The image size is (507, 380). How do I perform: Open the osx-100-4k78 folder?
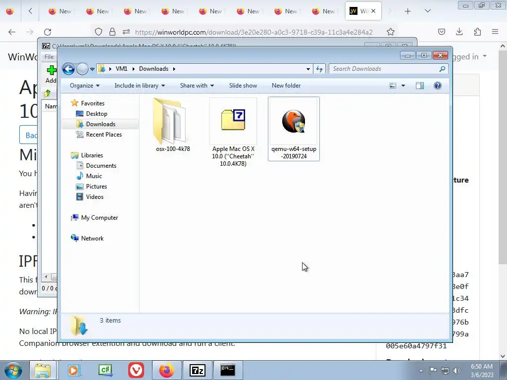click(x=173, y=125)
